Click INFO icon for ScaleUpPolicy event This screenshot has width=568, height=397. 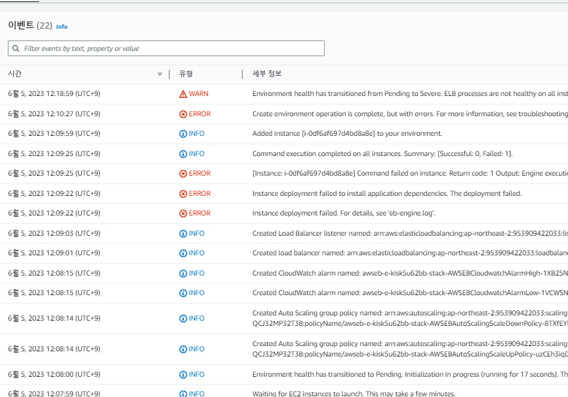click(183, 349)
